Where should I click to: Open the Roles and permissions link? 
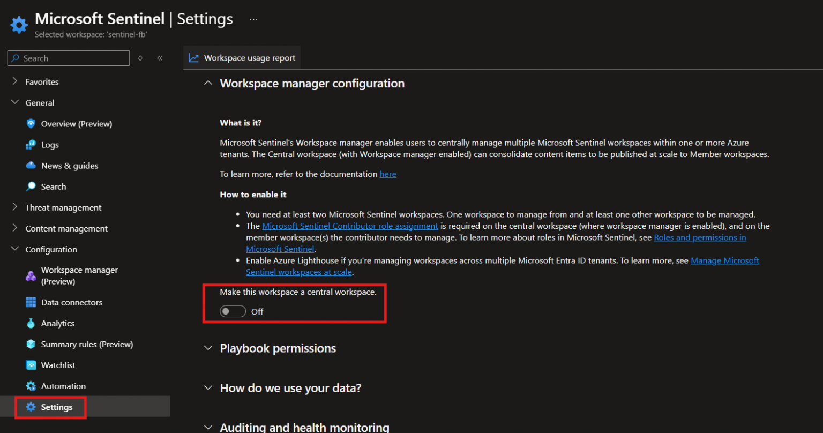(700, 237)
